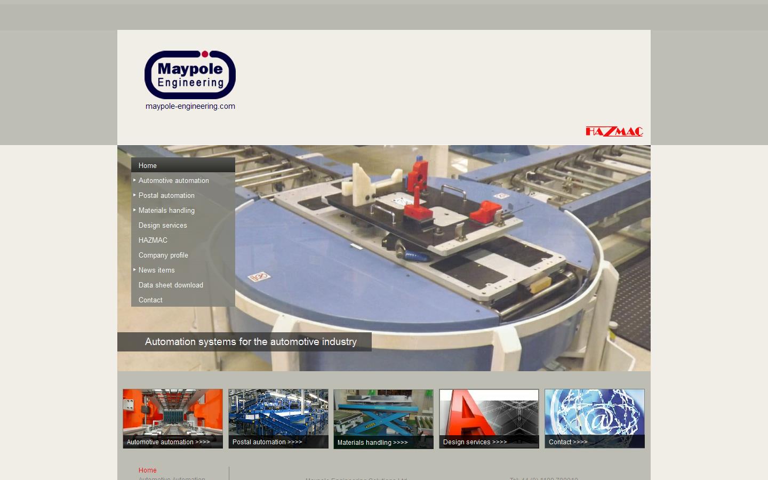This screenshot has width=768, height=480.
Task: Open the Data sheet download page
Action: (x=171, y=285)
